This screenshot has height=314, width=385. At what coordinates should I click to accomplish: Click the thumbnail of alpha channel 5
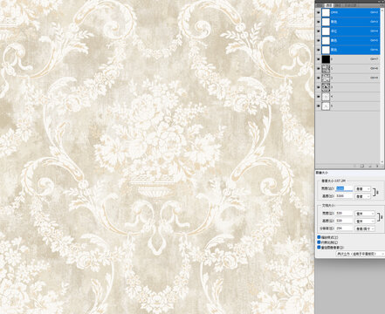(x=326, y=106)
